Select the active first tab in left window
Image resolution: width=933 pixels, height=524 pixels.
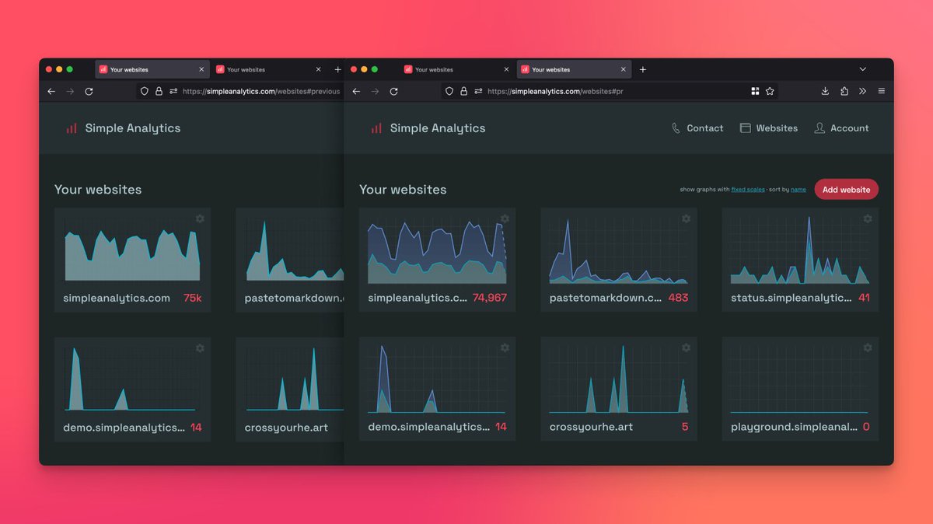click(152, 69)
